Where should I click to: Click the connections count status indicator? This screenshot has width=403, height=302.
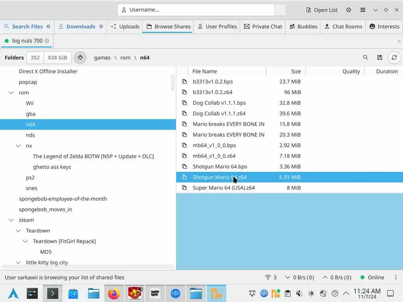(x=271, y=277)
